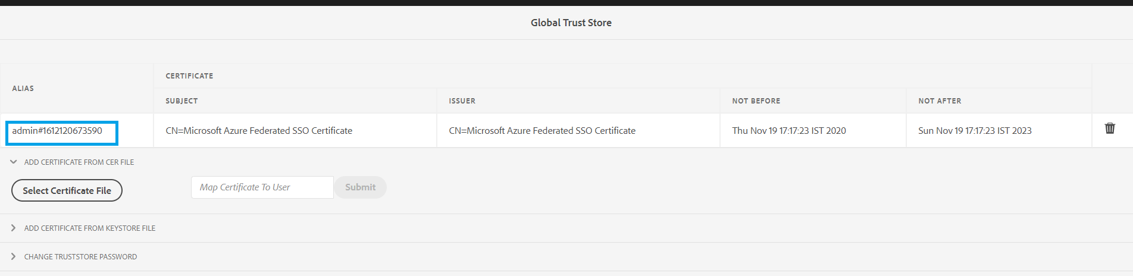Click the Add Certificate From CER File label
1133x276 pixels.
(x=79, y=162)
